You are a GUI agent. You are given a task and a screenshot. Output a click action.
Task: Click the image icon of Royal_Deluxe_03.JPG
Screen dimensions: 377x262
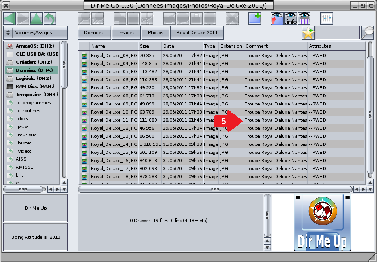pyautogui.click(x=84, y=56)
